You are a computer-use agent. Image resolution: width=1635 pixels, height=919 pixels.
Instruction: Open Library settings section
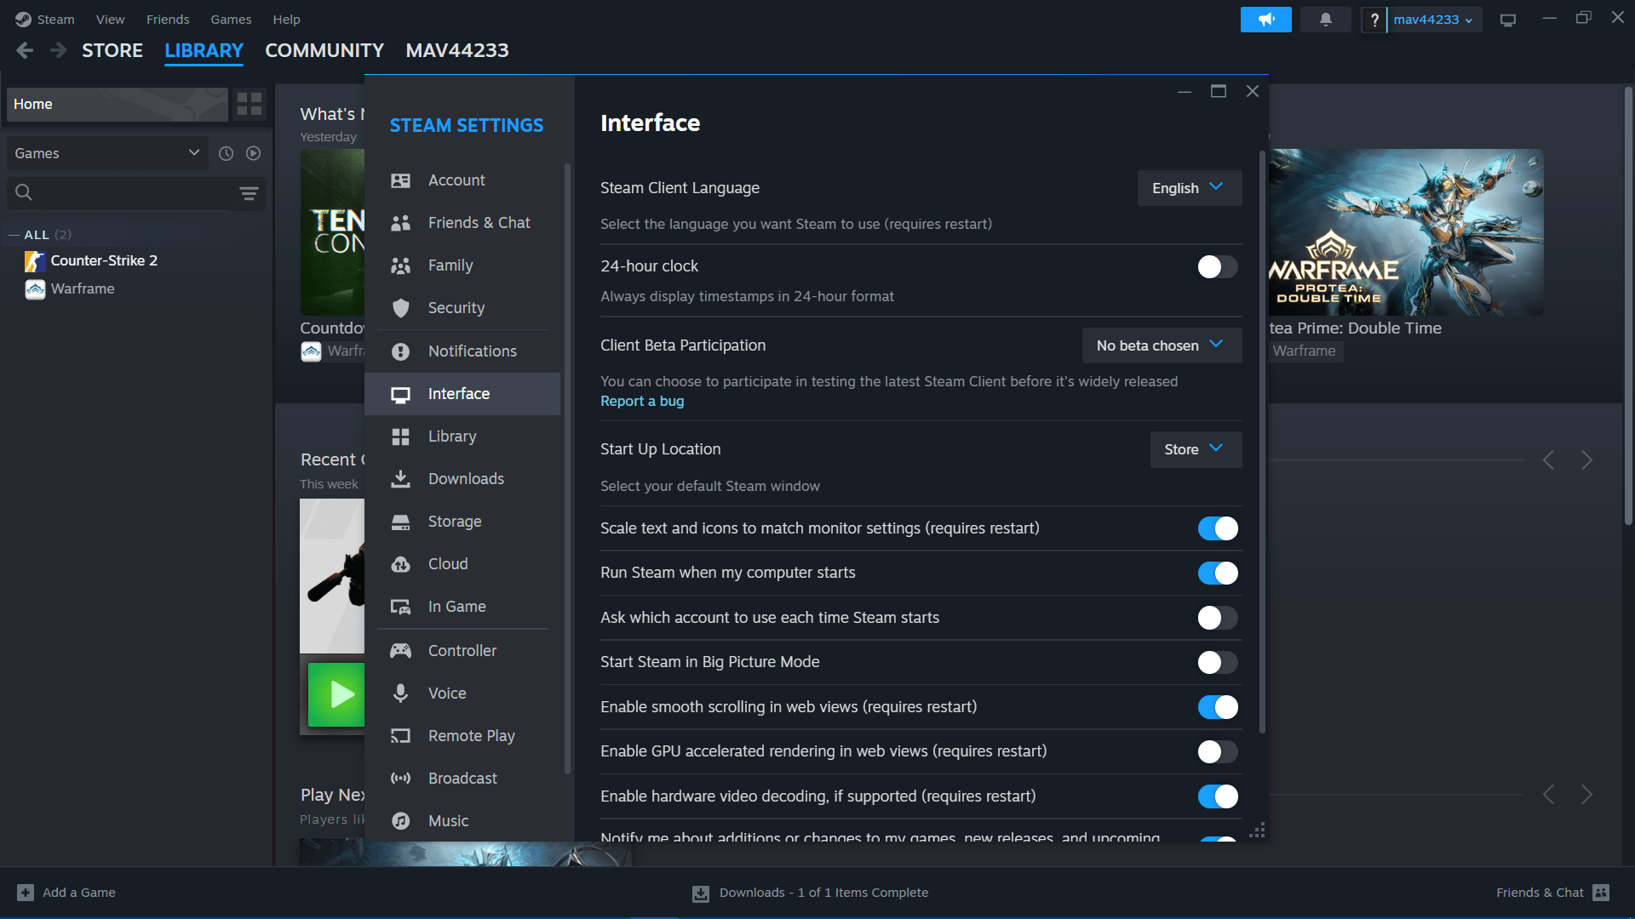coord(462,437)
